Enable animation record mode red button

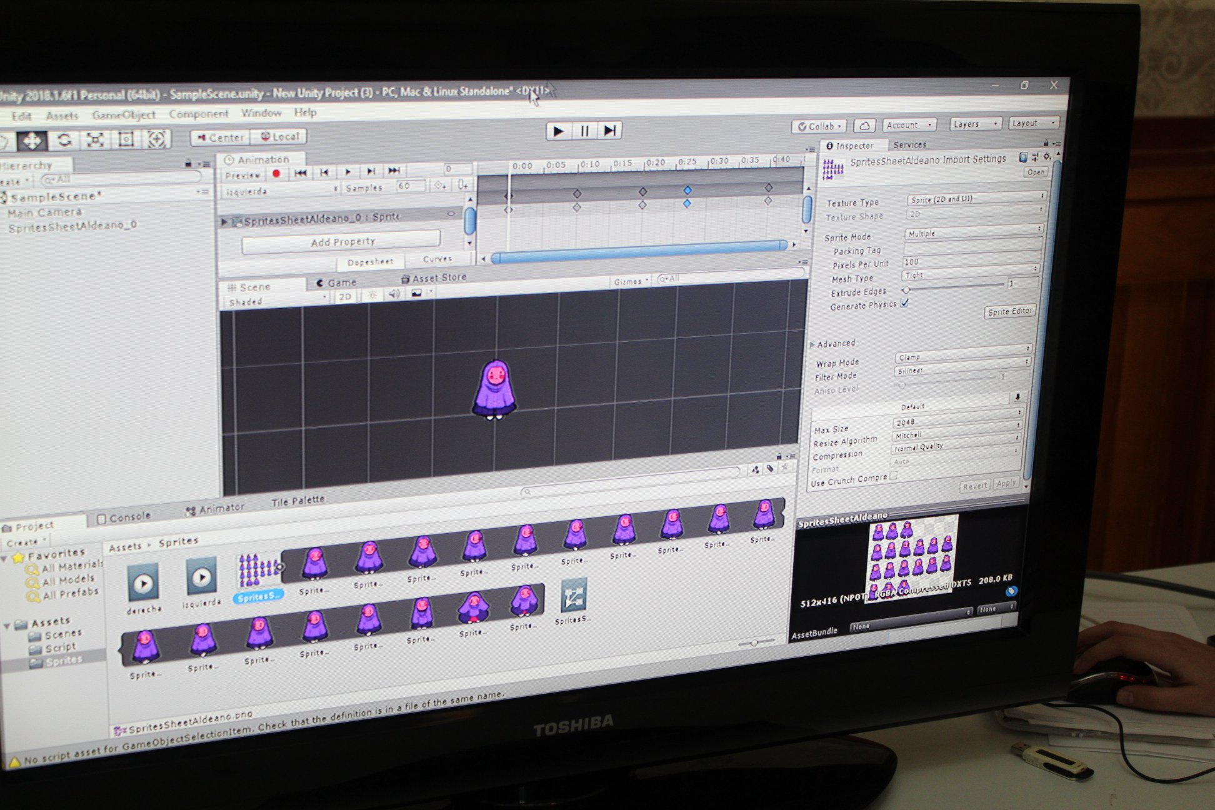point(276,174)
